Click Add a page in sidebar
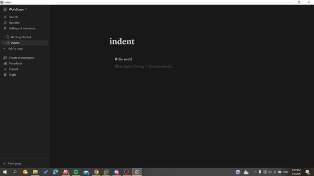This screenshot has width=314, height=176. coord(15,48)
